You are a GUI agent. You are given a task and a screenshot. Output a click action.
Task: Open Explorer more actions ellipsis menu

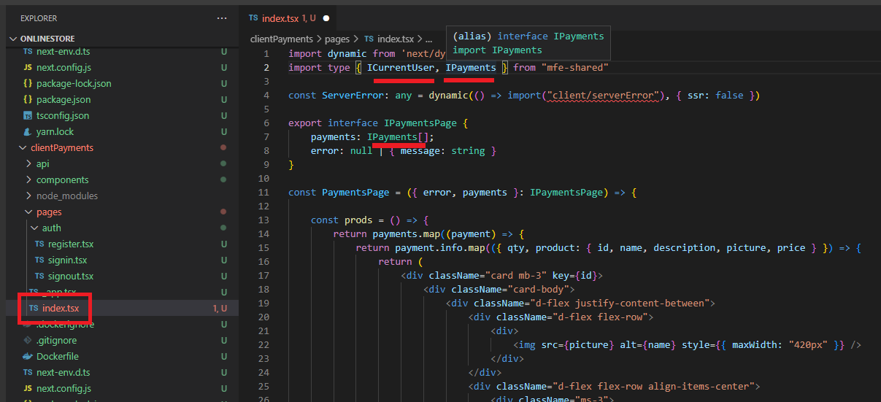point(221,18)
